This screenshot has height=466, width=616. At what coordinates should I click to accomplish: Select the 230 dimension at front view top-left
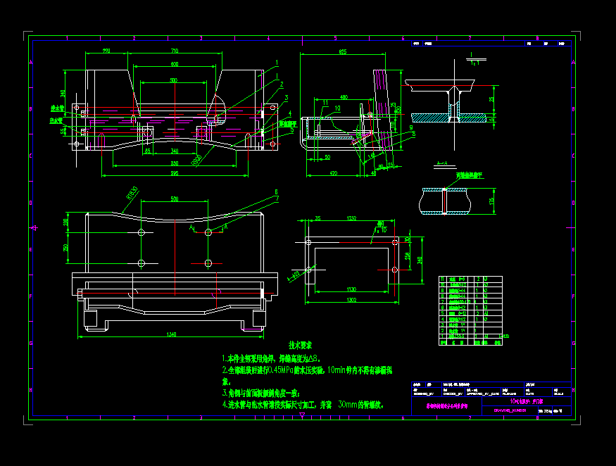[x=106, y=51]
